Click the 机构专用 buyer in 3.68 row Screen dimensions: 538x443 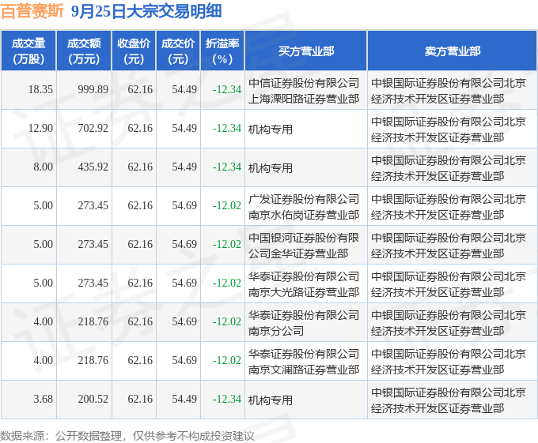271,400
